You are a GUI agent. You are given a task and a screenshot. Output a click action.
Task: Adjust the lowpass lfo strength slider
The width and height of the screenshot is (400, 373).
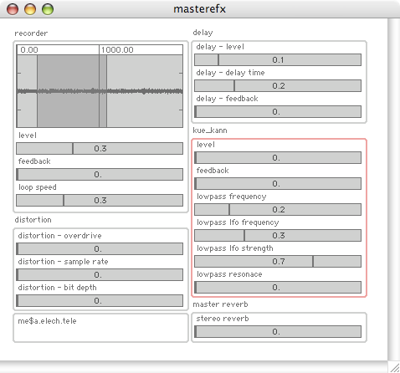(278, 261)
